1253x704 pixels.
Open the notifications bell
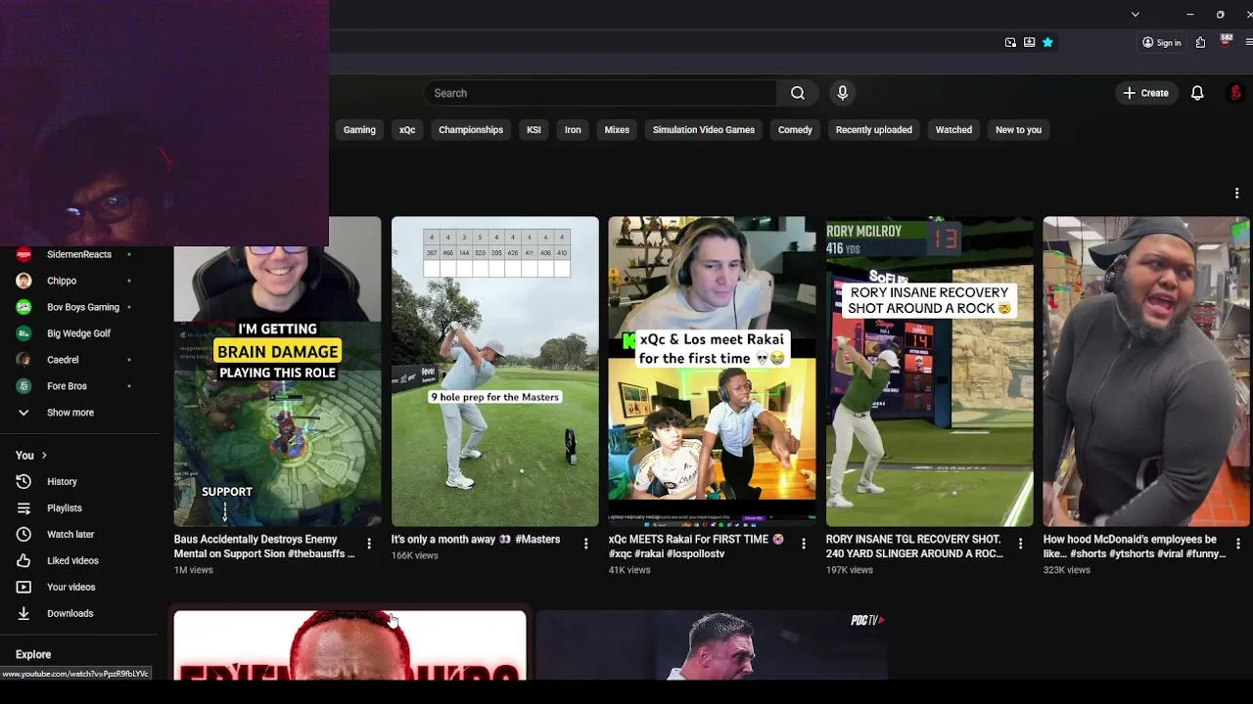click(x=1197, y=93)
